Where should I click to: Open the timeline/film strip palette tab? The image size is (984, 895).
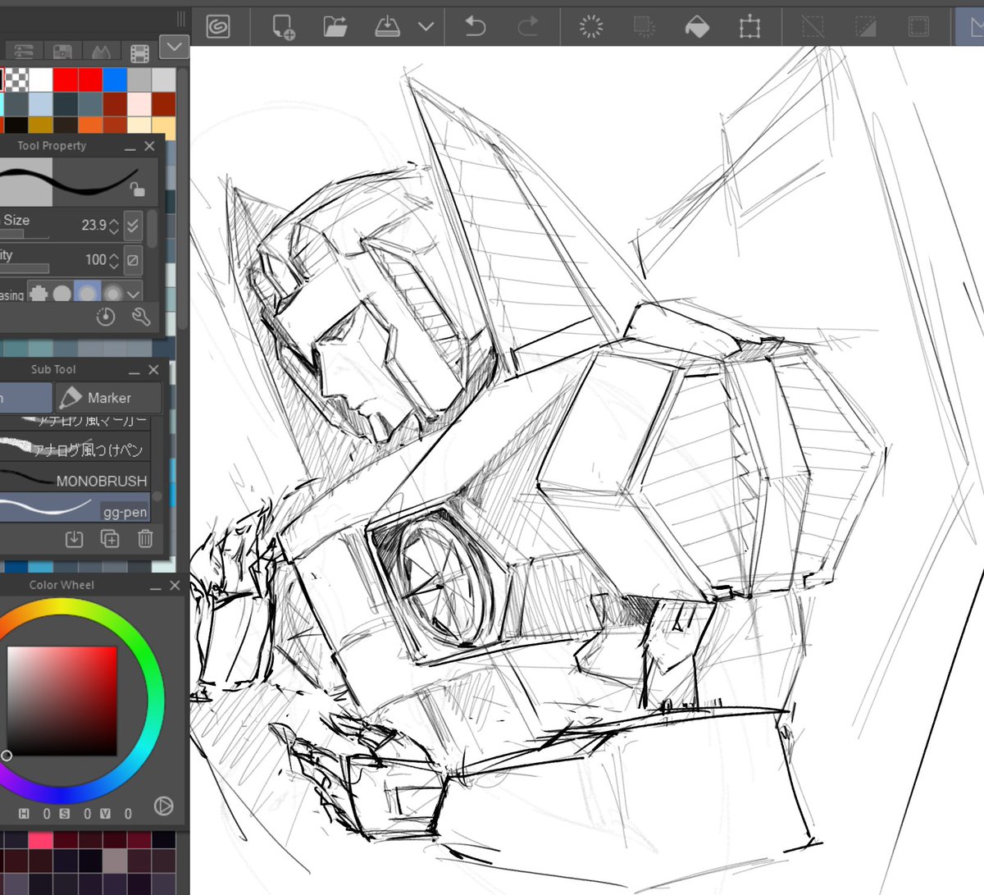click(139, 53)
